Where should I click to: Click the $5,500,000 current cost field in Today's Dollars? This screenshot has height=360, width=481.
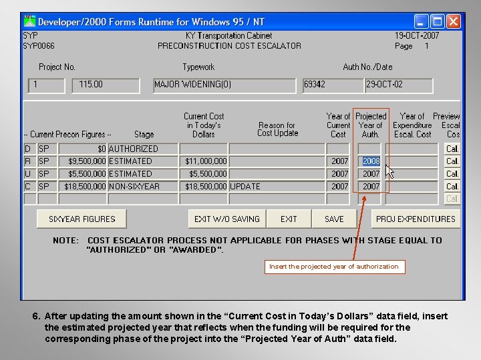click(x=204, y=174)
